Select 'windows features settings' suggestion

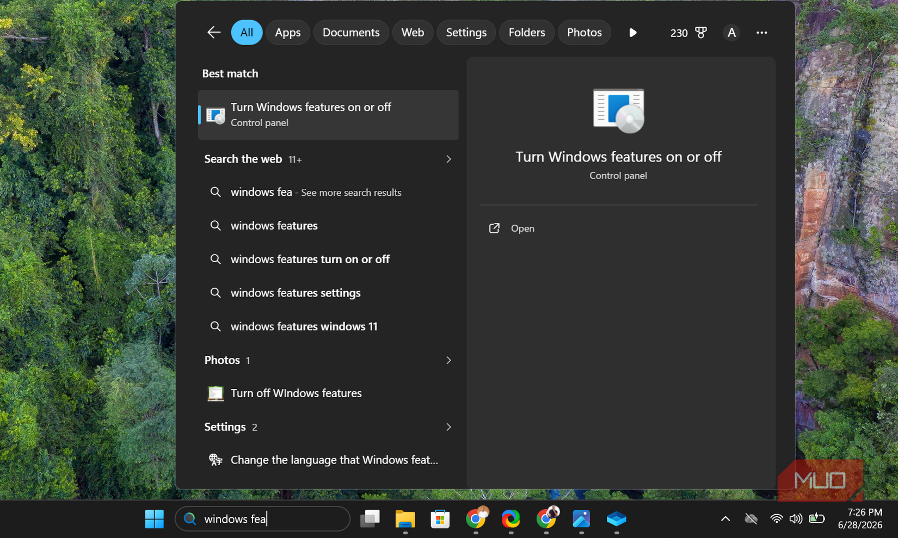point(328,293)
